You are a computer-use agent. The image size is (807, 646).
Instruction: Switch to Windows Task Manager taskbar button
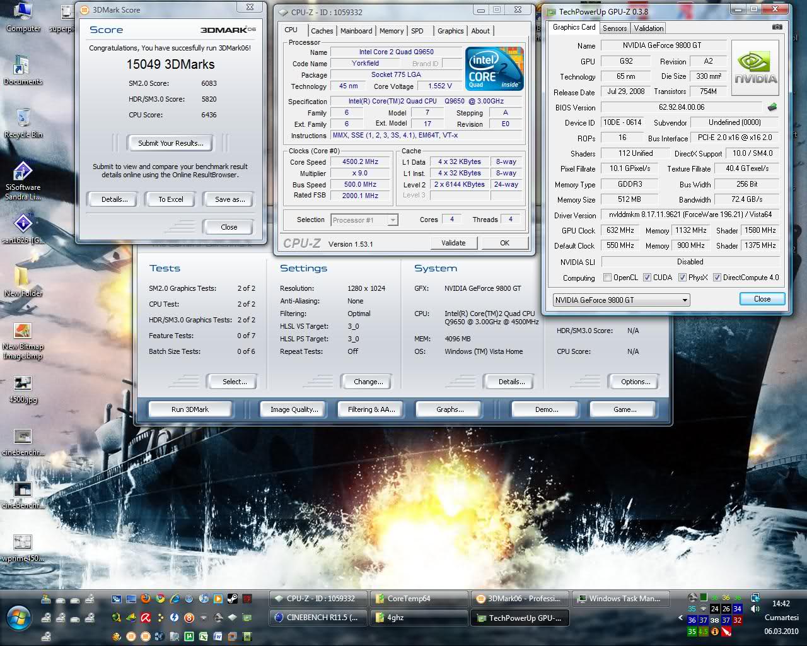tap(620, 599)
